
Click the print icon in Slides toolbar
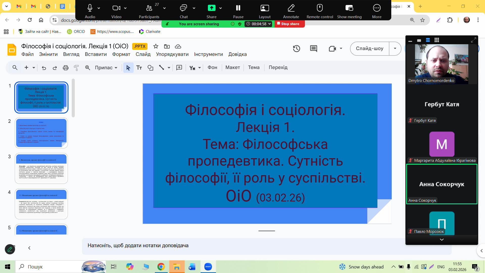pyautogui.click(x=65, y=68)
